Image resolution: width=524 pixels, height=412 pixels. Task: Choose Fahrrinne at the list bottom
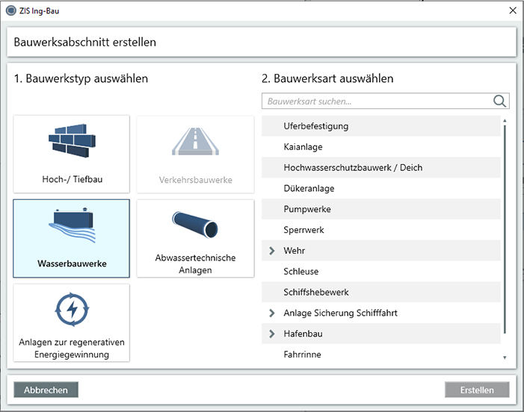pyautogui.click(x=381, y=355)
